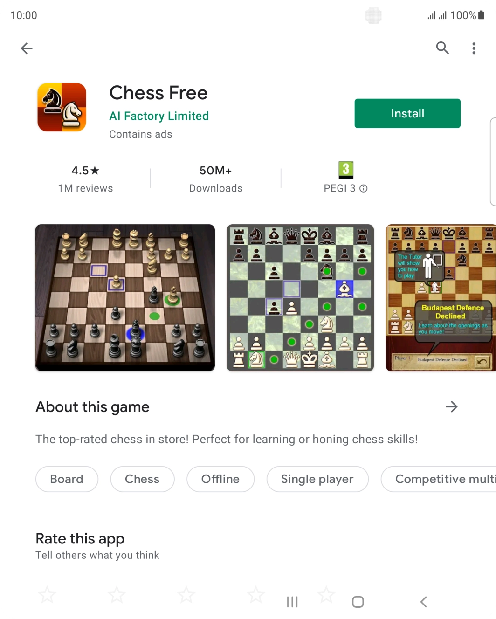
Task: Open the three-dot overflow menu
Action: 474,48
